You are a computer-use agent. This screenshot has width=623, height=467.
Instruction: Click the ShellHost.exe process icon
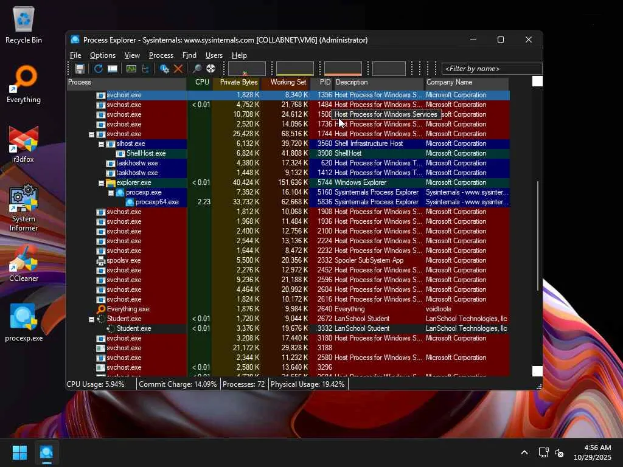pos(120,153)
